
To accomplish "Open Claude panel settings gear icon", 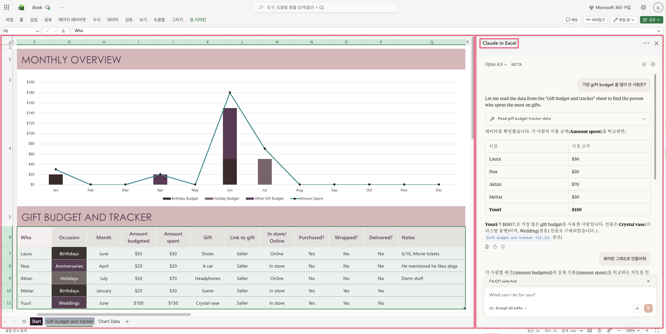I will [x=653, y=64].
